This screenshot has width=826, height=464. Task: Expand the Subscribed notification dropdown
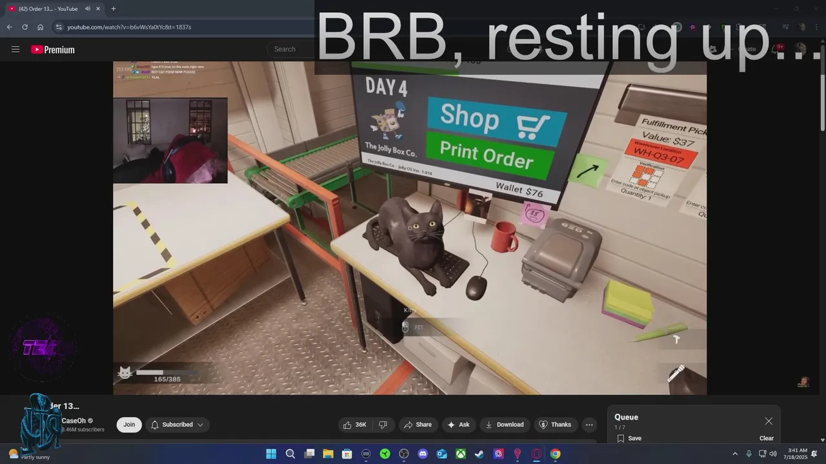coord(177,425)
